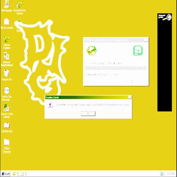Click the first quick launch icon beside Start
The height and width of the screenshot is (177, 177).
tap(15, 174)
